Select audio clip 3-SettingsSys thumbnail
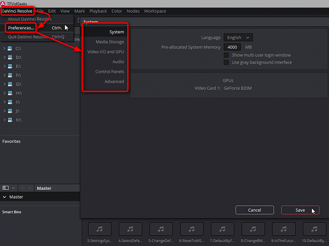Viewport: 329px width, 246px height. [x=100, y=229]
